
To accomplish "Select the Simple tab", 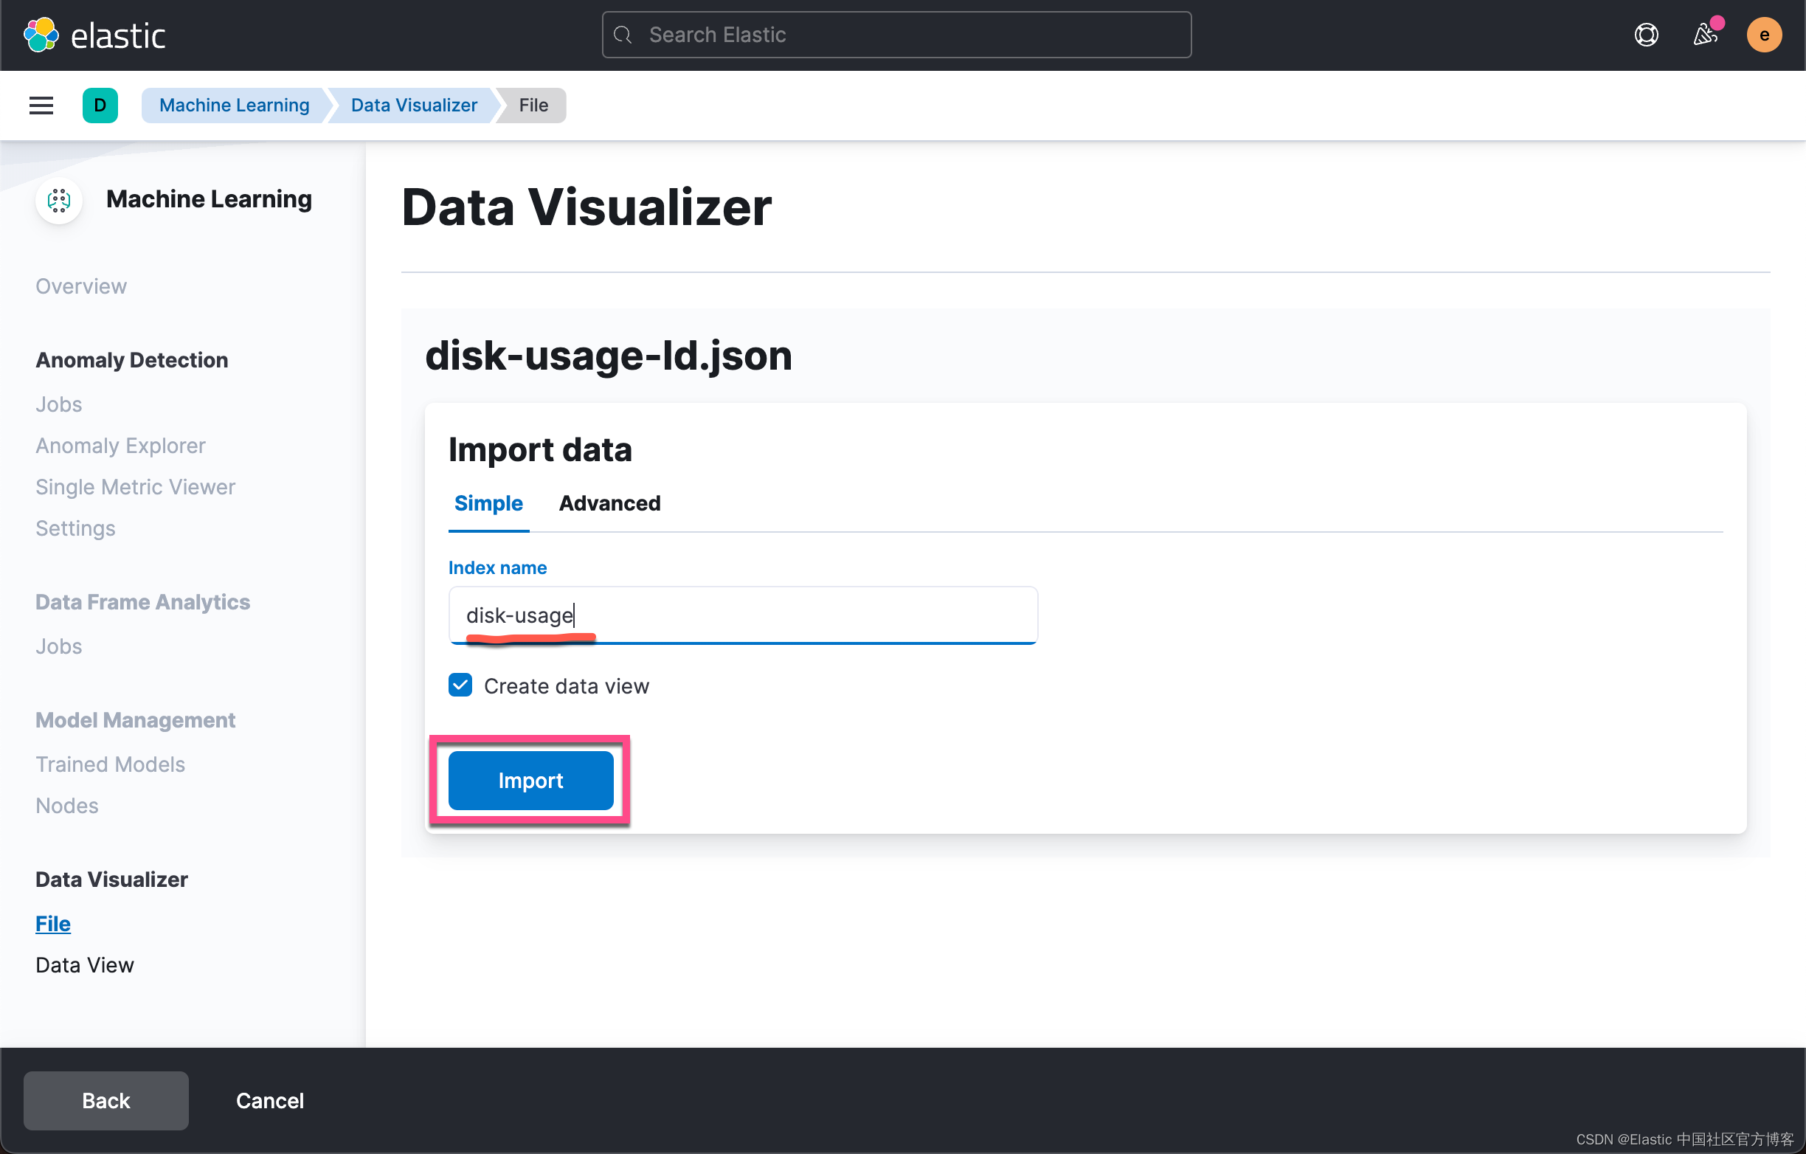I will click(x=488, y=502).
